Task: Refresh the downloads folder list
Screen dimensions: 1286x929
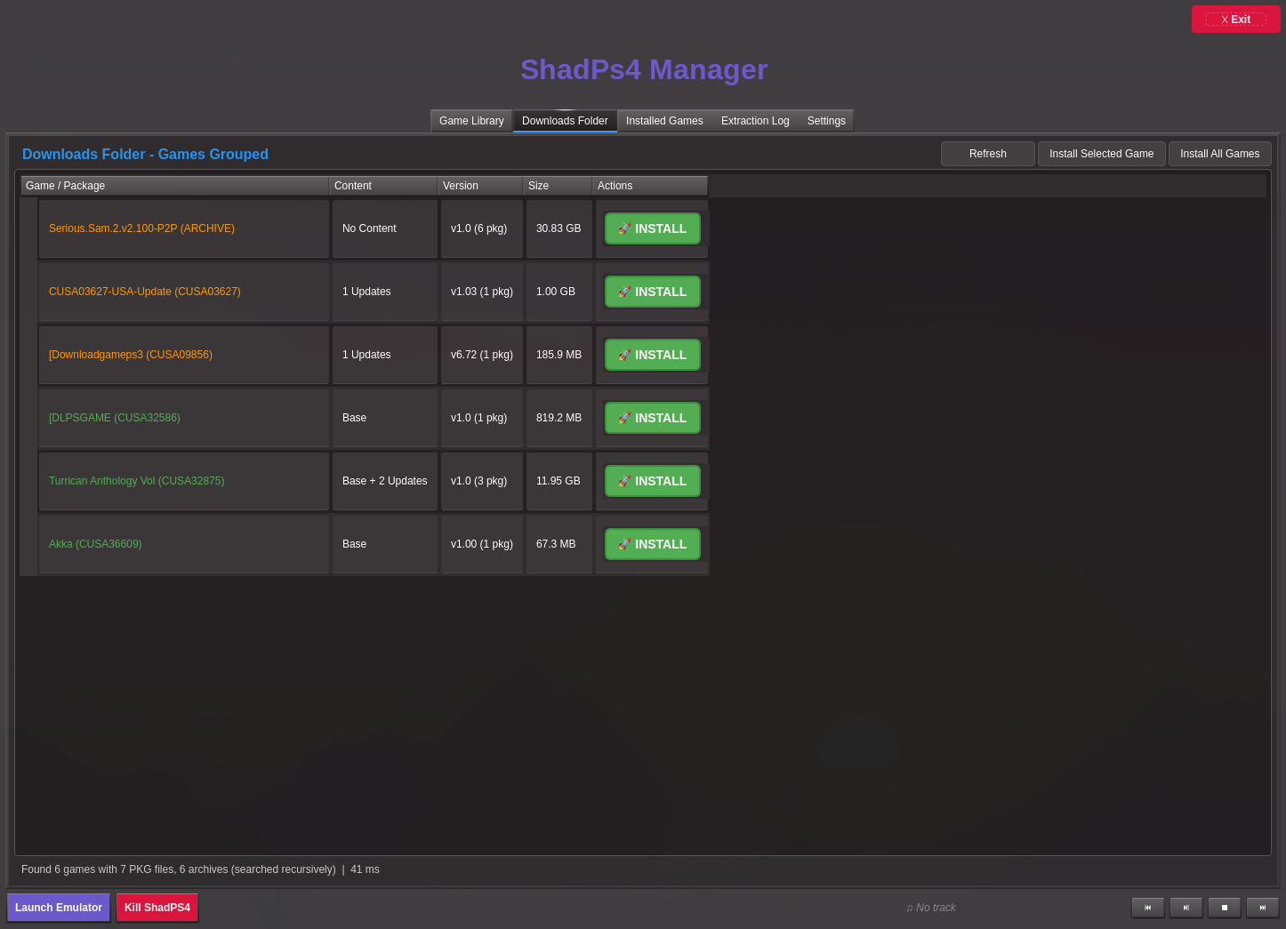Action: (x=987, y=154)
